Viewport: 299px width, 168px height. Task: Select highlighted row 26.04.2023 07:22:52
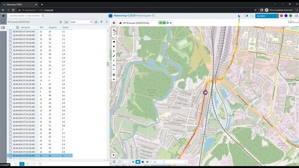(x=40, y=155)
